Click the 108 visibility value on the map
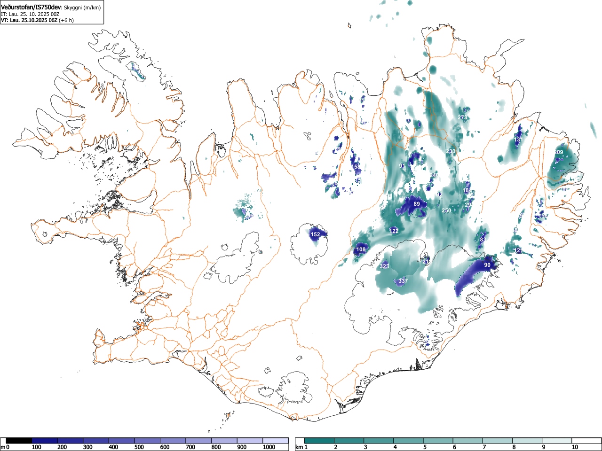The image size is (602, 451). pyautogui.click(x=361, y=249)
